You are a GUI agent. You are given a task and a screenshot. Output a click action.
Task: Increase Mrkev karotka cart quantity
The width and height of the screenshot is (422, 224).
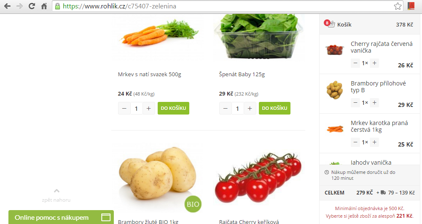point(374,142)
